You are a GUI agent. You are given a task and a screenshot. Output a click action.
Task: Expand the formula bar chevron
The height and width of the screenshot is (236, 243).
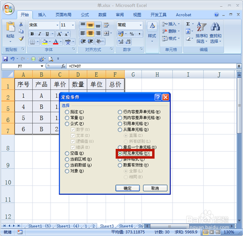(x=239, y=66)
